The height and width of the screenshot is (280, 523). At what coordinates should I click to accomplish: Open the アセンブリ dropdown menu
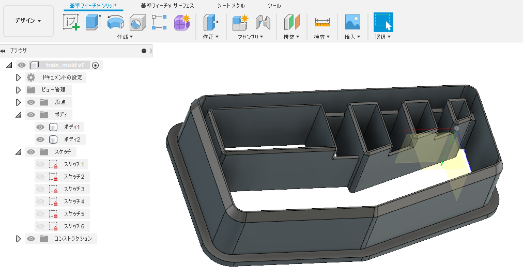click(x=250, y=37)
